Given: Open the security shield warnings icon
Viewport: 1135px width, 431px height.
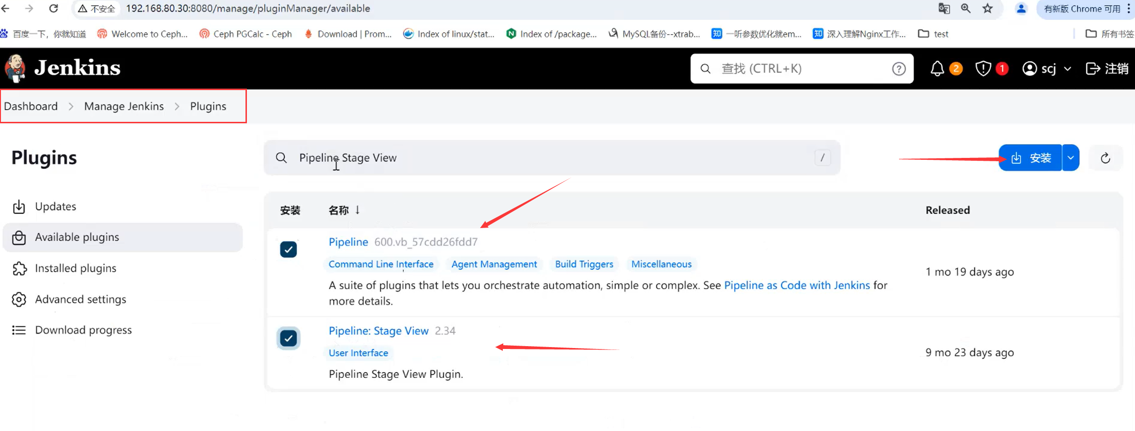Looking at the screenshot, I should click(983, 69).
